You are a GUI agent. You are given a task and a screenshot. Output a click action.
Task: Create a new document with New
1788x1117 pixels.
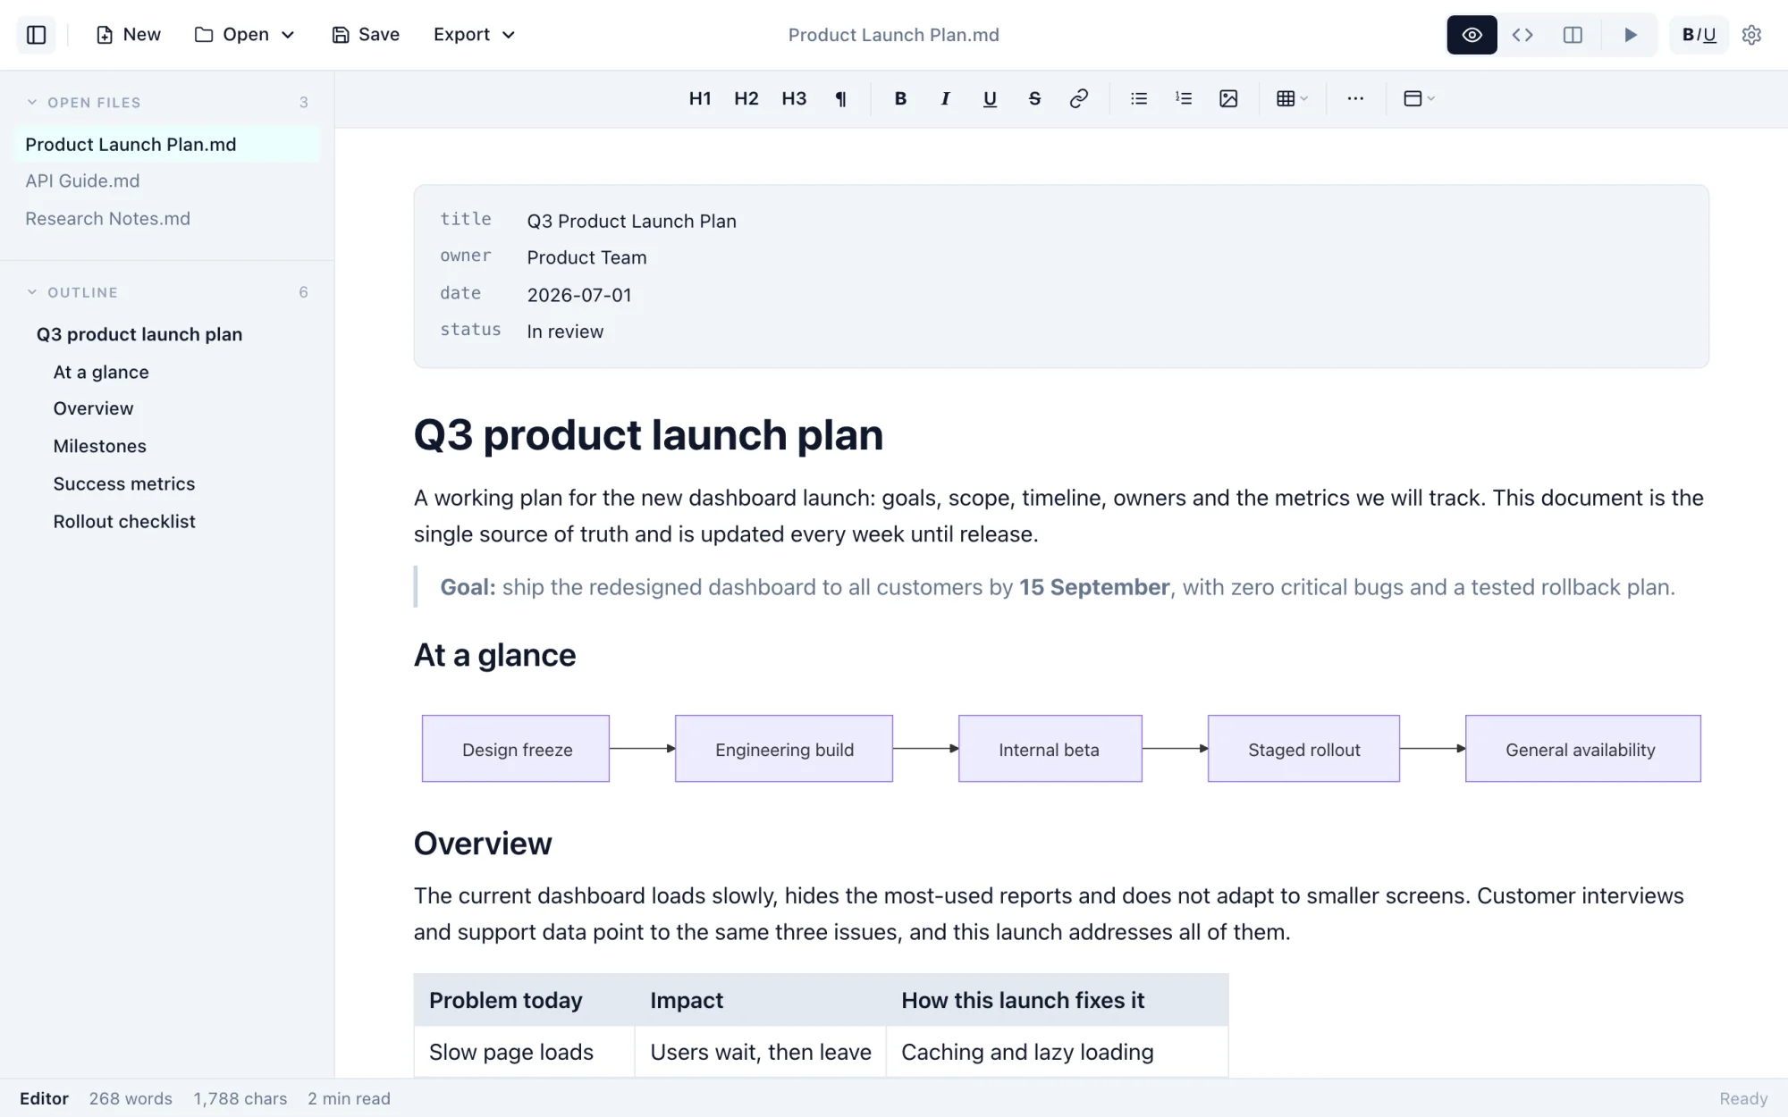[129, 35]
